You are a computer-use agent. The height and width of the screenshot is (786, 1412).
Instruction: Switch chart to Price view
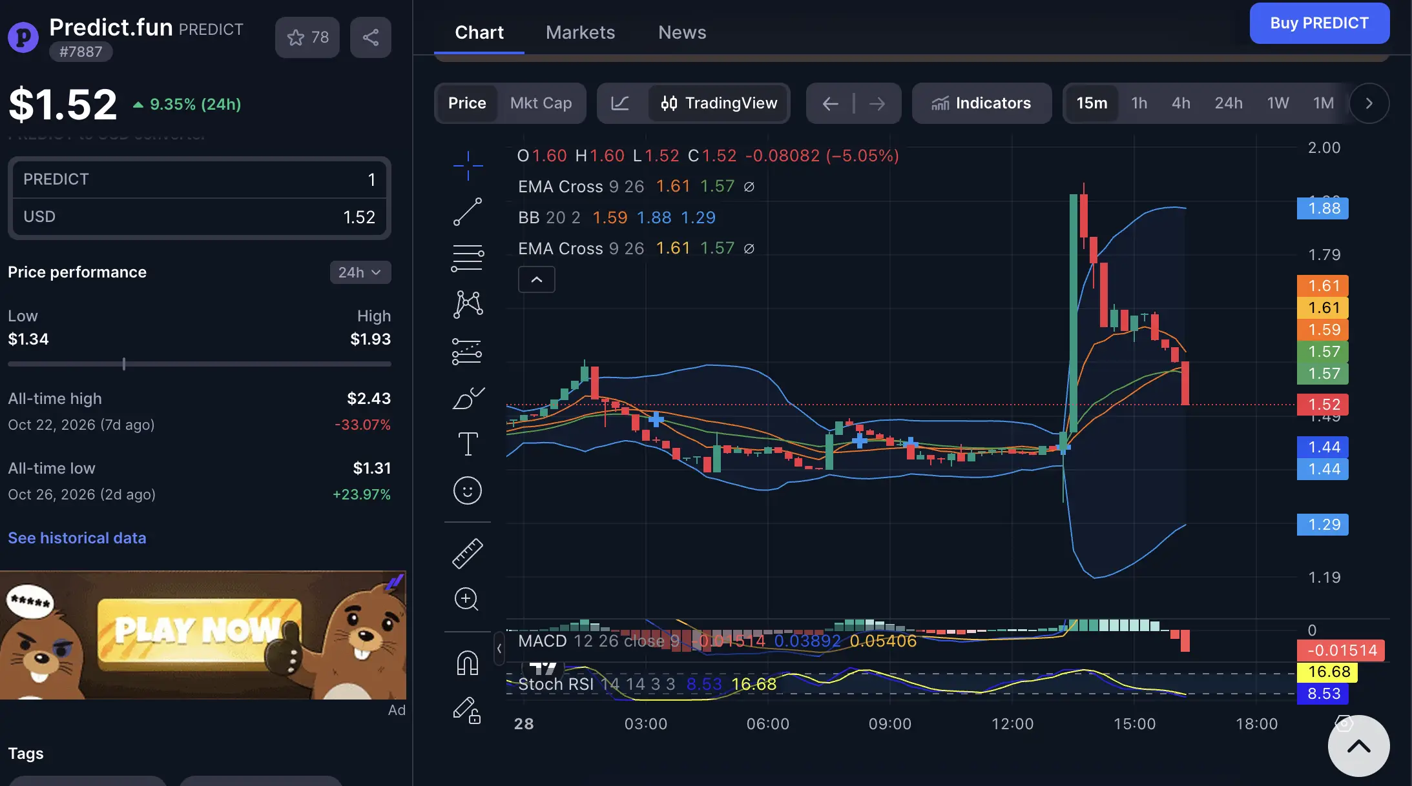(x=467, y=103)
